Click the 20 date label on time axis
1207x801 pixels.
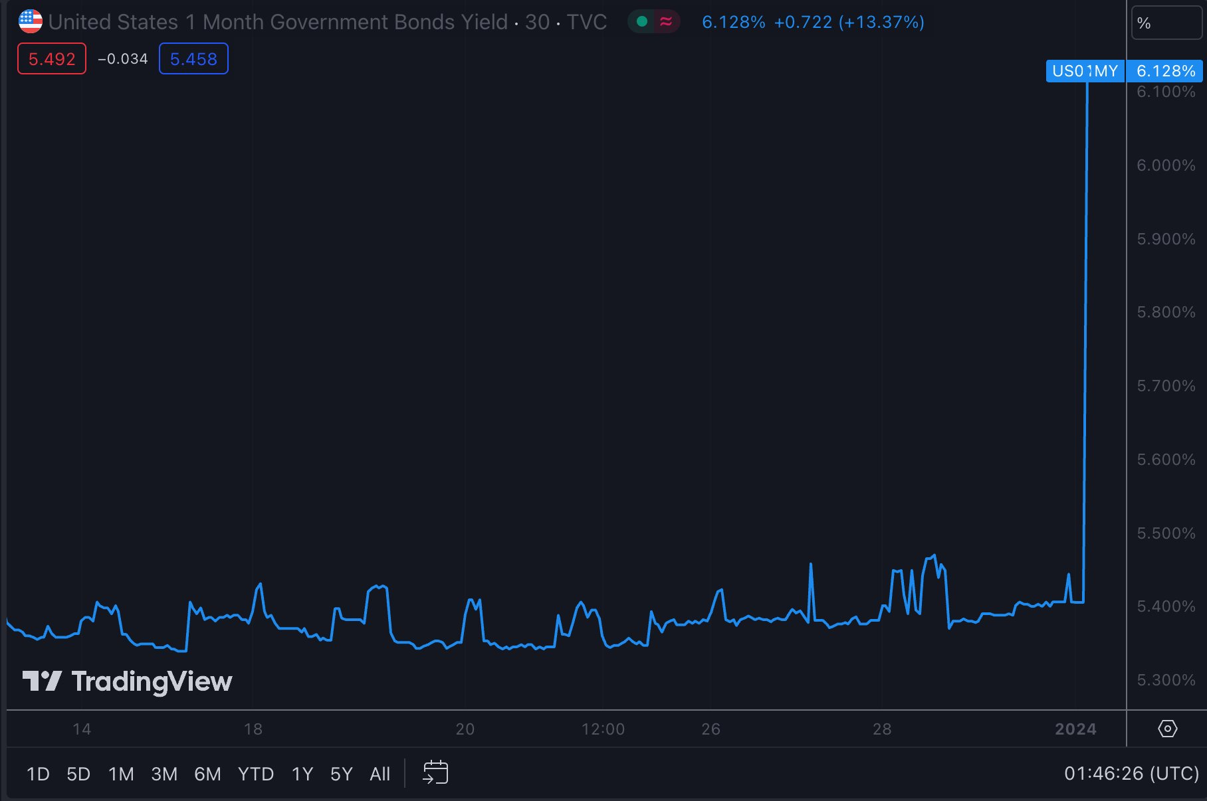[465, 729]
